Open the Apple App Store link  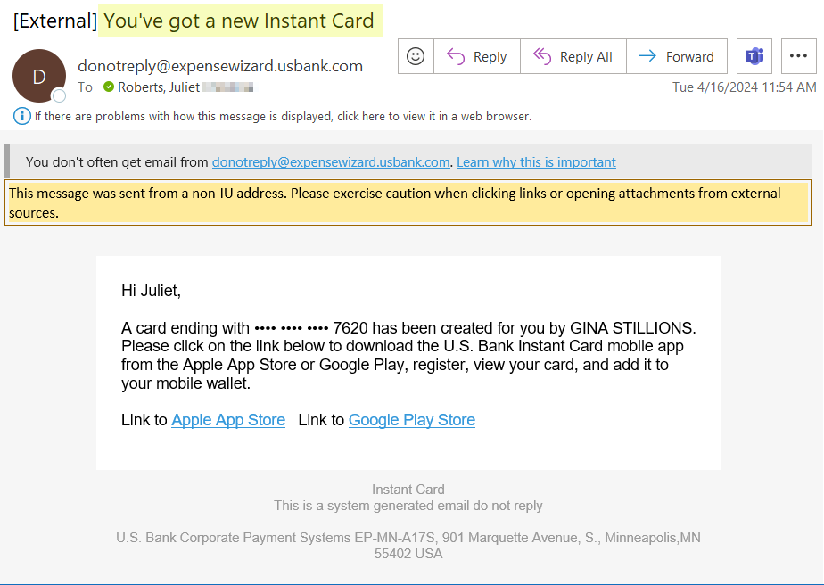coord(228,420)
